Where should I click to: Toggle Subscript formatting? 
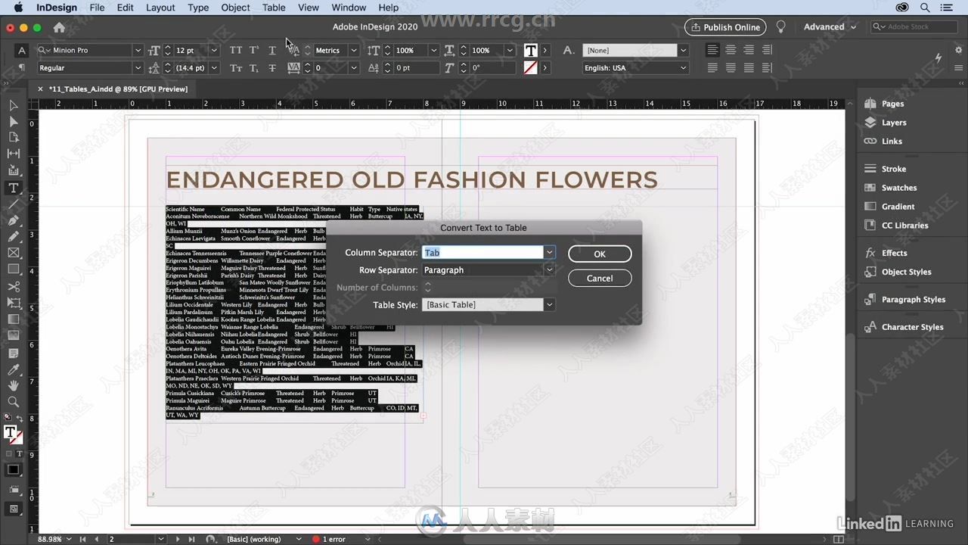pos(254,68)
